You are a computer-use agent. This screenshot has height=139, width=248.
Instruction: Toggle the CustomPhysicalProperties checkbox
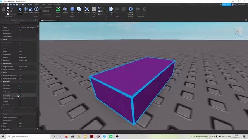(x=20, y=117)
